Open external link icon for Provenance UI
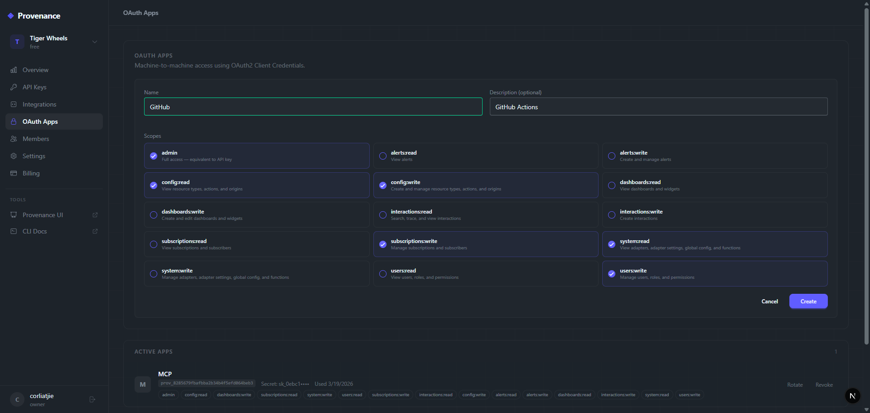 (x=95, y=215)
